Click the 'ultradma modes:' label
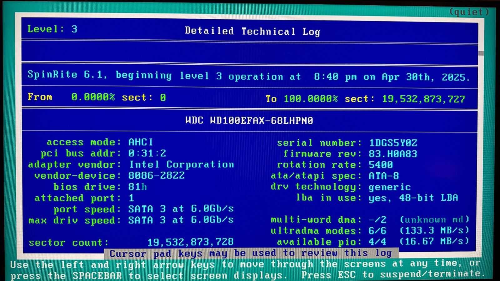This screenshot has width=500, height=281. pos(316,231)
